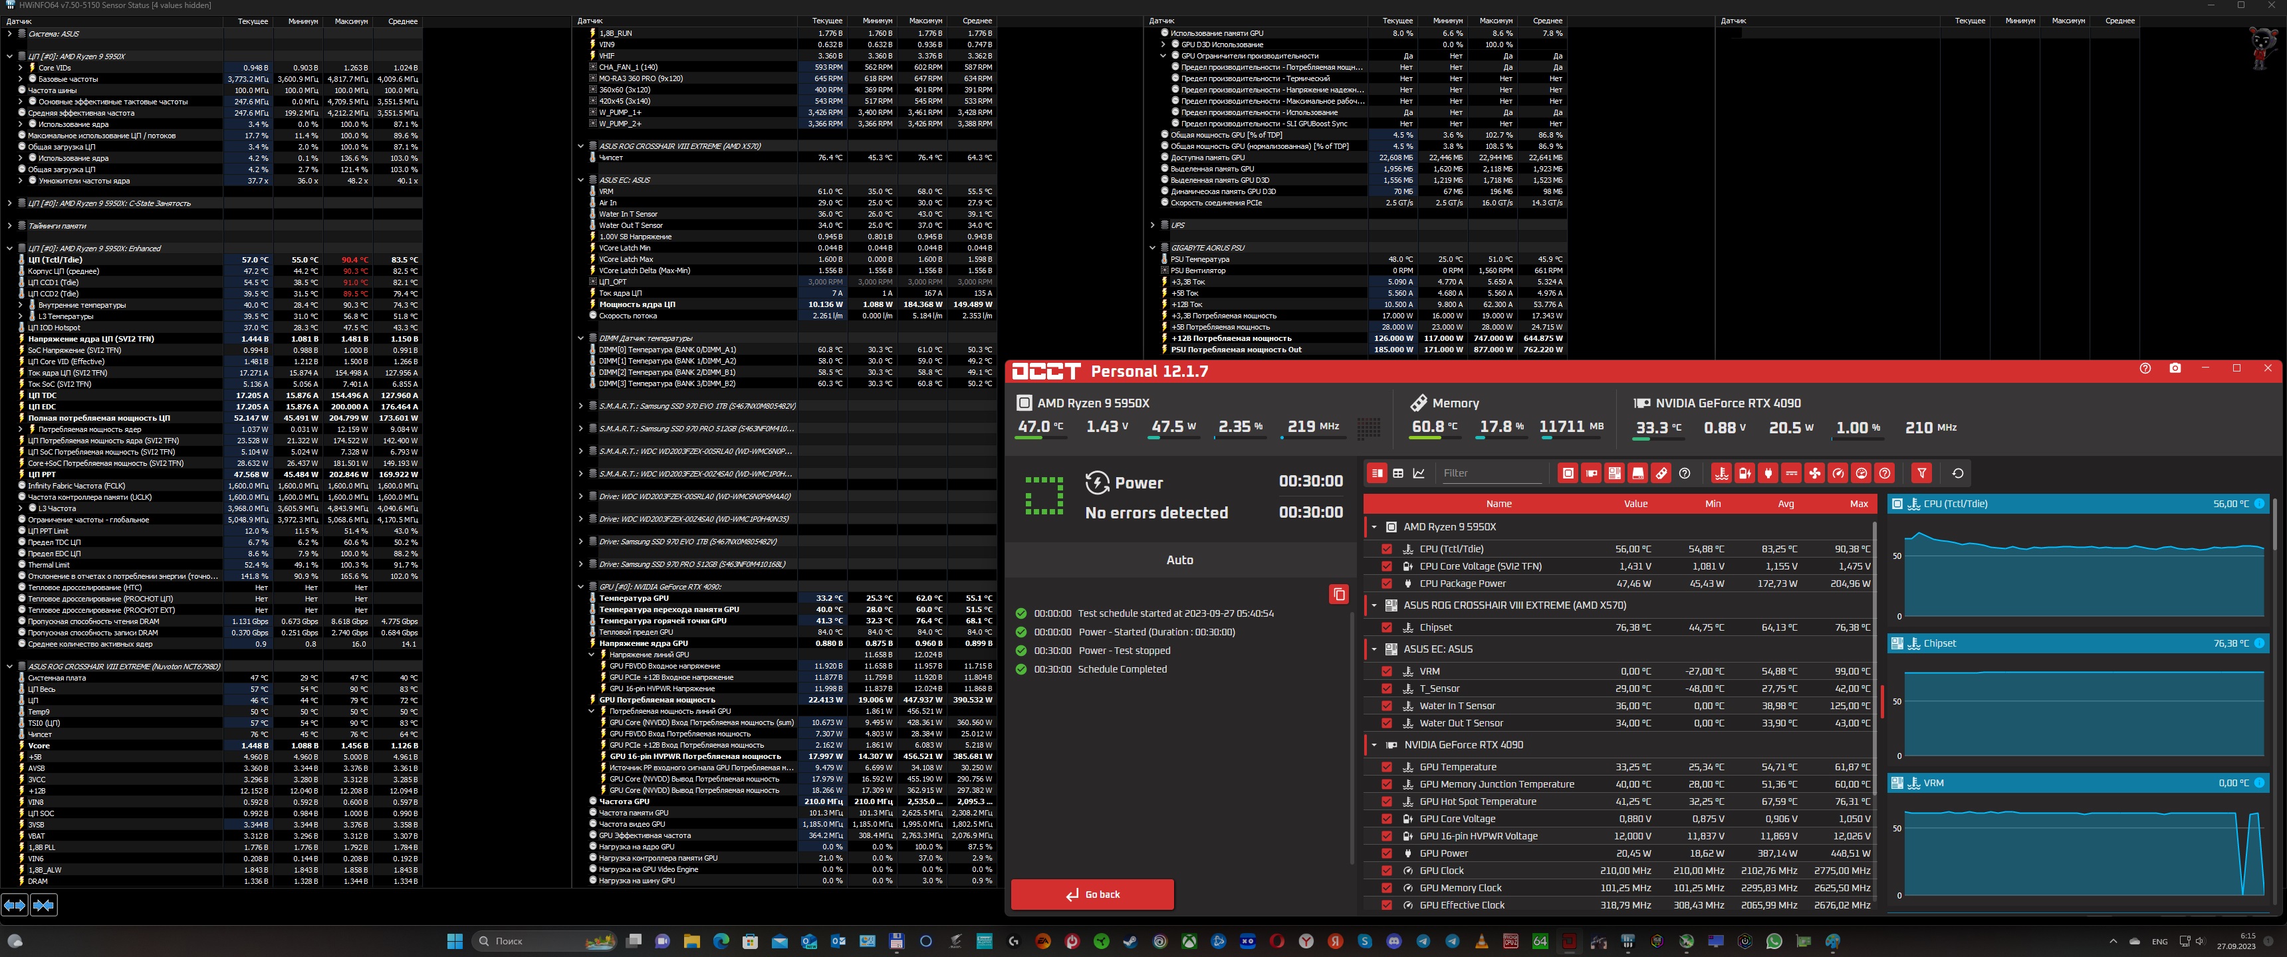Expand the UPS sensor group in HWiNFO
Screen dimensions: 2287x957
click(x=1152, y=225)
